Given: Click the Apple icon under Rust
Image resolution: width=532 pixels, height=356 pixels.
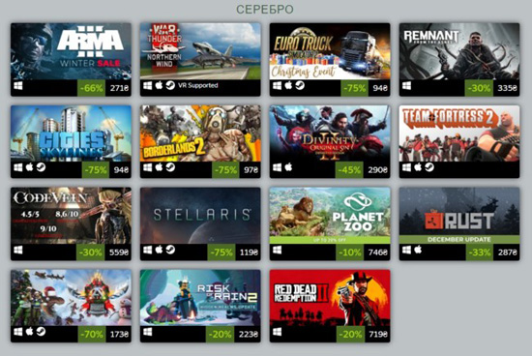Looking at the screenshot, I should [x=418, y=250].
